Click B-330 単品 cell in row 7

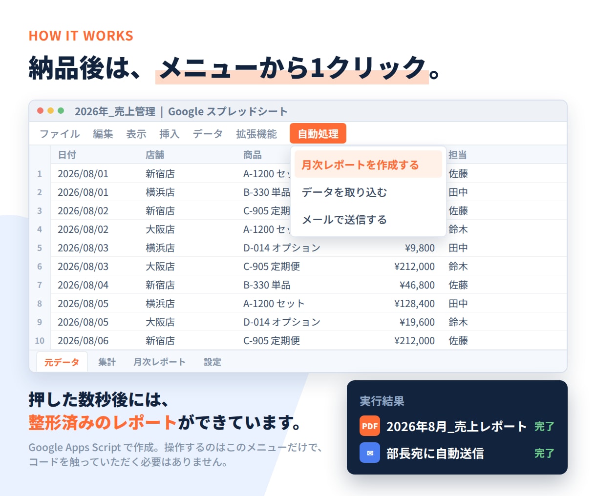(267, 285)
